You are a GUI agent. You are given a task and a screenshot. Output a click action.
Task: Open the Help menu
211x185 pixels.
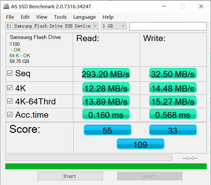click(108, 17)
